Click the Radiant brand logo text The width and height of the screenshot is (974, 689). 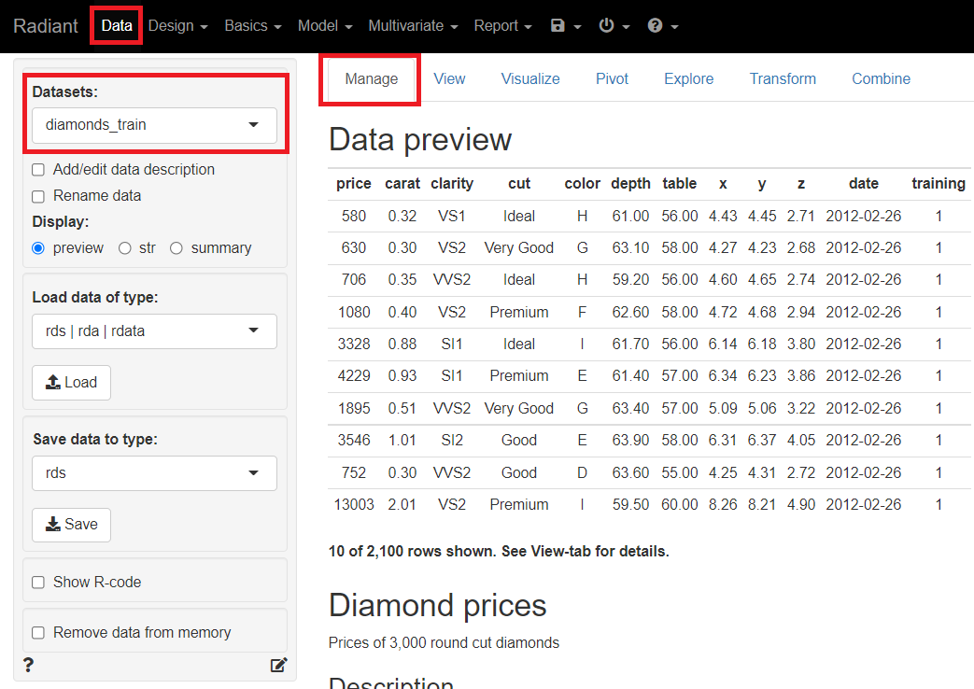46,26
